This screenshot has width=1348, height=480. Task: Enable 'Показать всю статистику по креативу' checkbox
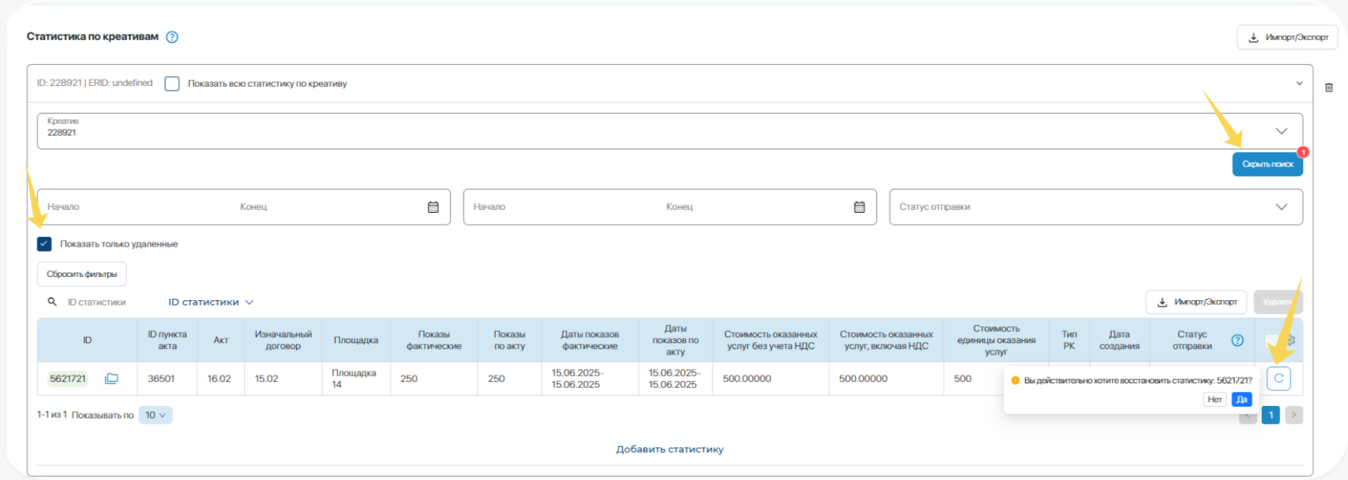172,84
